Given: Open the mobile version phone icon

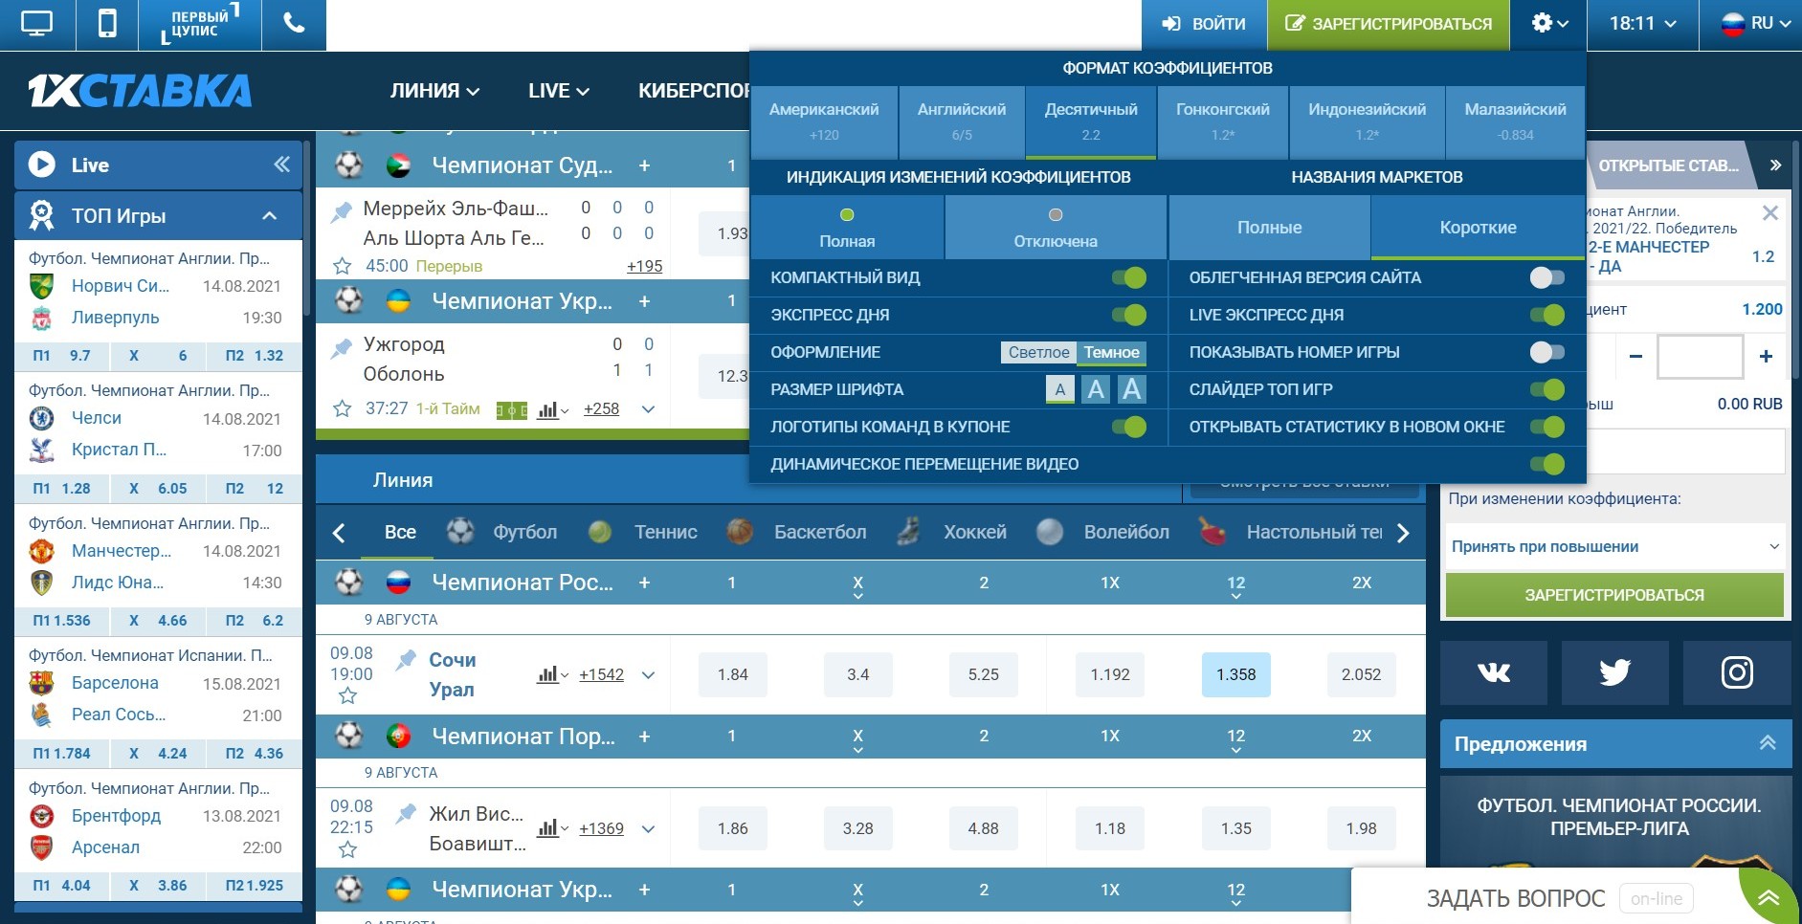Looking at the screenshot, I should click(107, 24).
